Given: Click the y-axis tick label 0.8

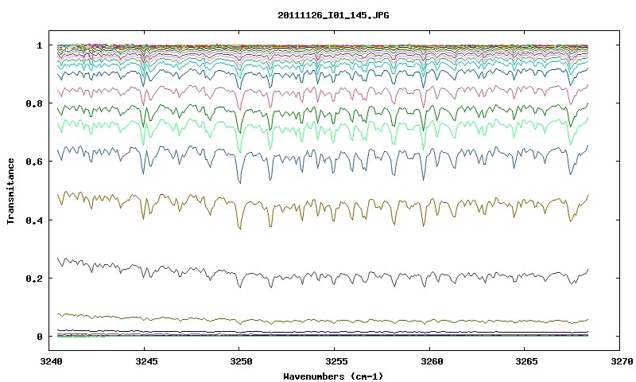Looking at the screenshot, I should click(34, 103).
